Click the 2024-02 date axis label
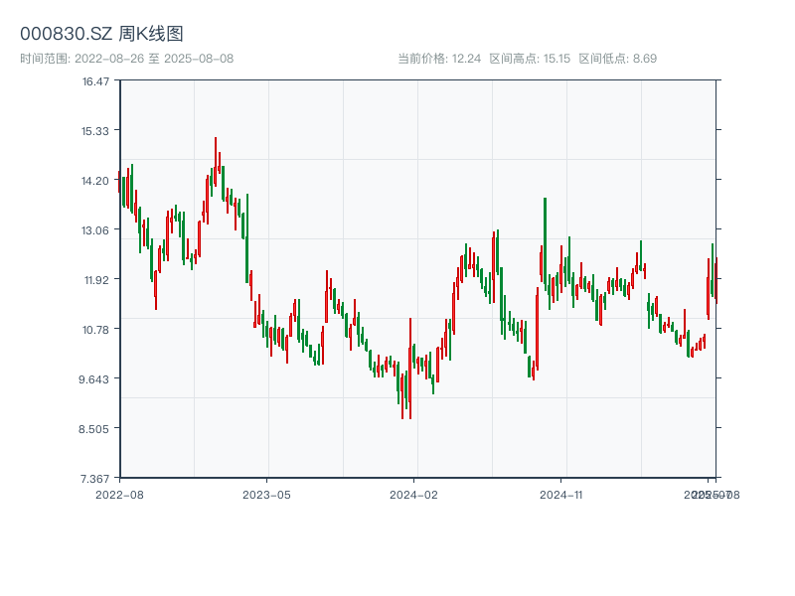This screenshot has height=596, width=795. [x=414, y=494]
